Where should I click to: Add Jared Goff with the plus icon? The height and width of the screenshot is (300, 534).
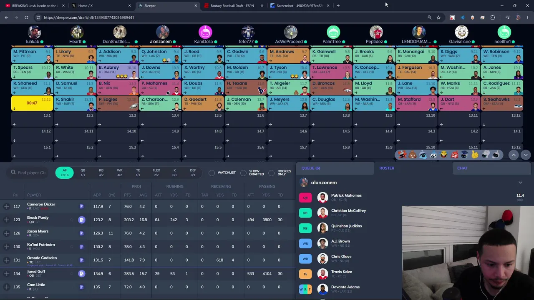[7, 274]
